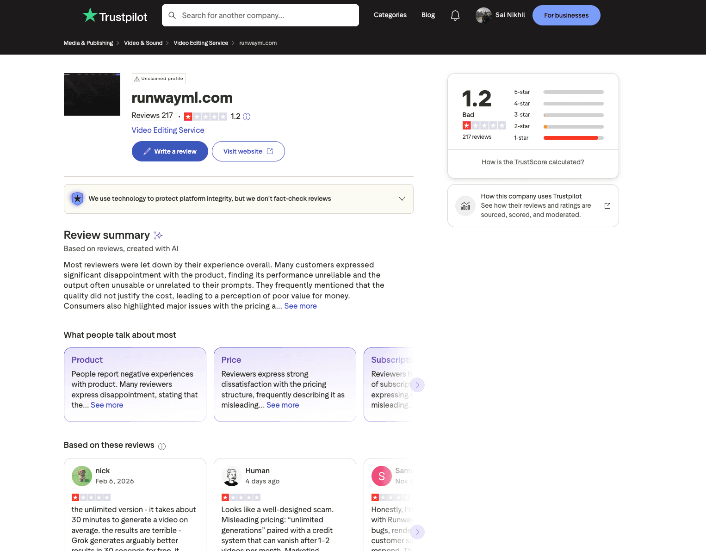The width and height of the screenshot is (706, 551).
Task: Go to Video & Sound breadcrumb
Action: point(143,43)
